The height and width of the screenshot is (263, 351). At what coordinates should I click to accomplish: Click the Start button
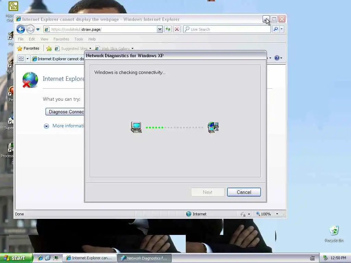click(16, 258)
